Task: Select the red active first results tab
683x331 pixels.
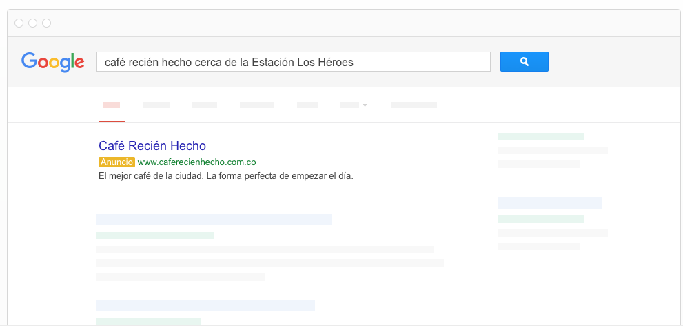Action: point(111,105)
